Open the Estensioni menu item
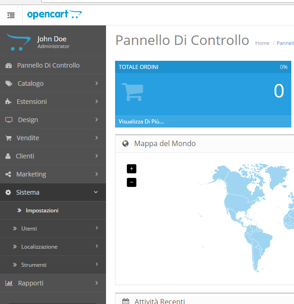Image resolution: width=294 pixels, height=304 pixels. [53, 102]
